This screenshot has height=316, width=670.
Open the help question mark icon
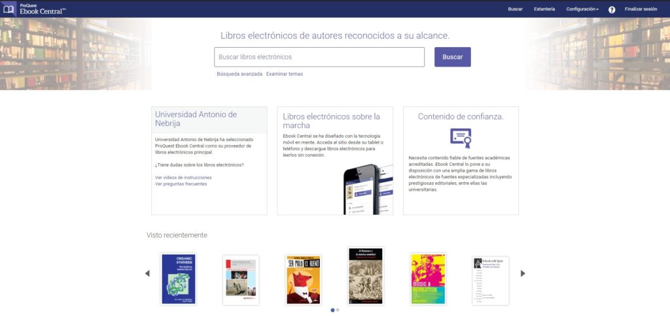[612, 9]
